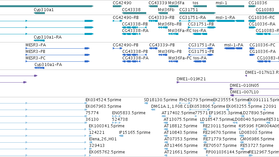Select transcript CG43339-RB
Viewport: 279px width, 157px height.
coord(153,21)
